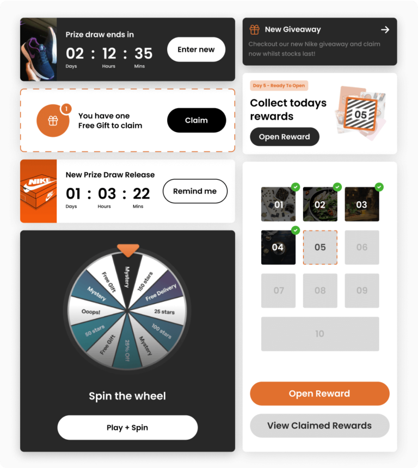This screenshot has width=418, height=468.
Task: Click the orange free gift circle icon
Action: [x=53, y=121]
